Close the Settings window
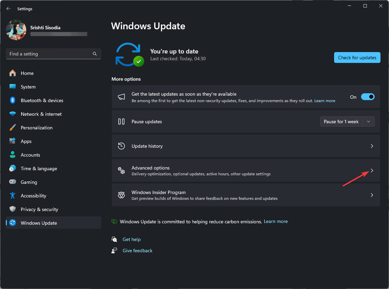The image size is (389, 289). [380, 6]
